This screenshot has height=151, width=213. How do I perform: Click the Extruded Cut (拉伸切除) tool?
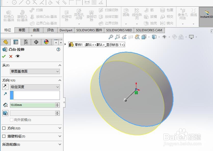pos(66,16)
